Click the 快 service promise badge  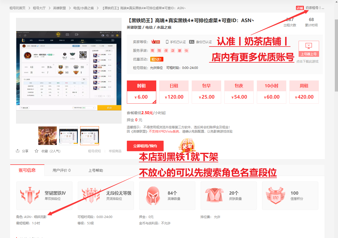point(186,50)
